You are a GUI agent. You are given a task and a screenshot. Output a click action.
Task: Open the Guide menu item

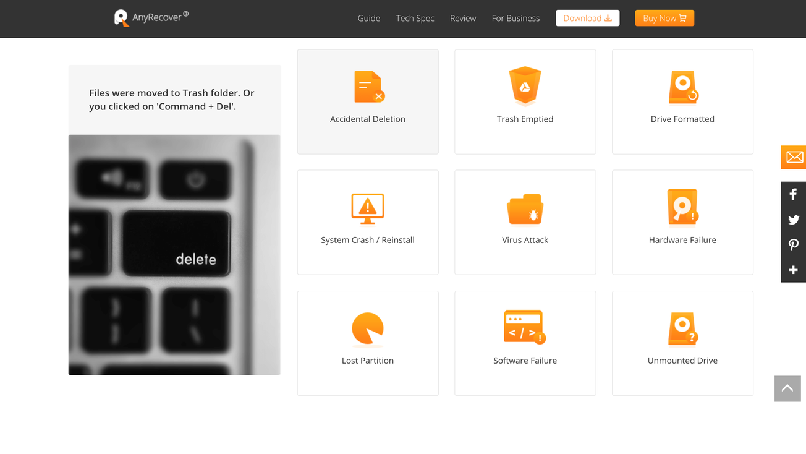(368, 18)
